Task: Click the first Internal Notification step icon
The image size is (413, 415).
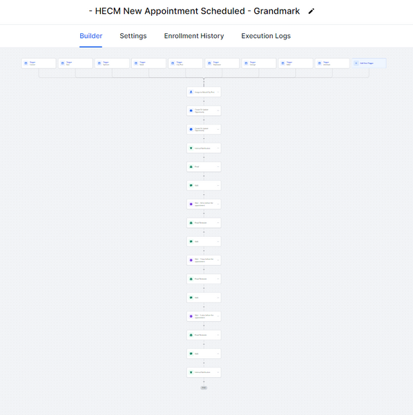Action: tap(191, 148)
